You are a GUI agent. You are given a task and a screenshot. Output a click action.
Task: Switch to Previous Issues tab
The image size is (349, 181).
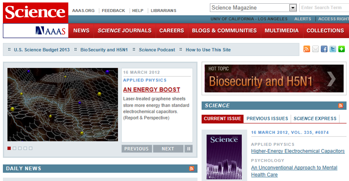click(267, 119)
